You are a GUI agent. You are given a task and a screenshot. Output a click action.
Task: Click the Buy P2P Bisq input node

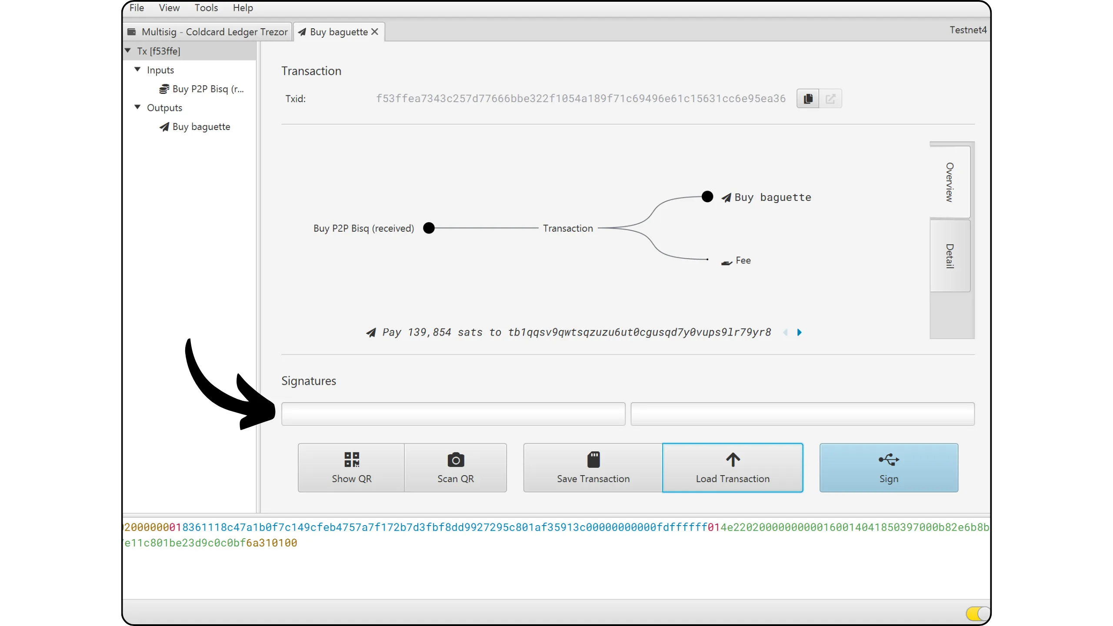[x=207, y=89]
